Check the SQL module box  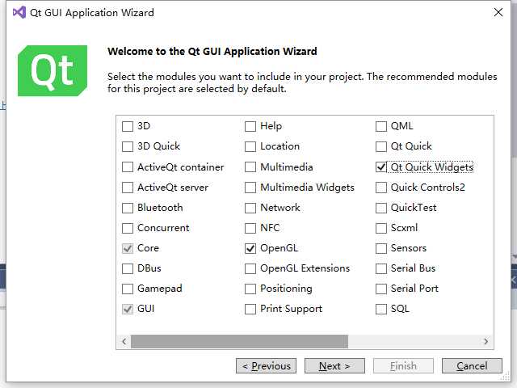point(381,309)
